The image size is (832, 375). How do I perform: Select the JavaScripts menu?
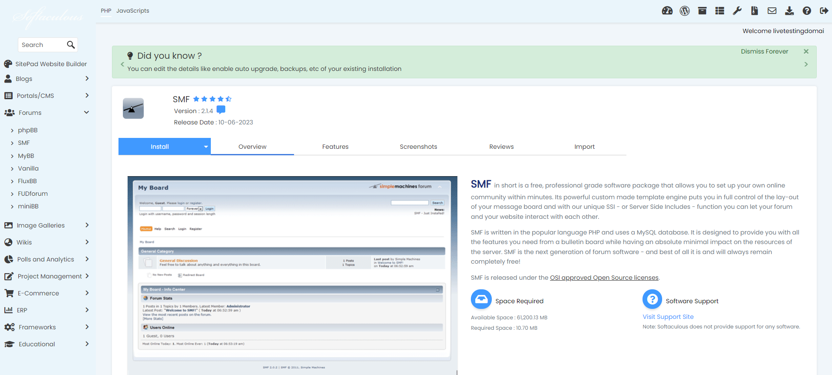click(x=132, y=10)
